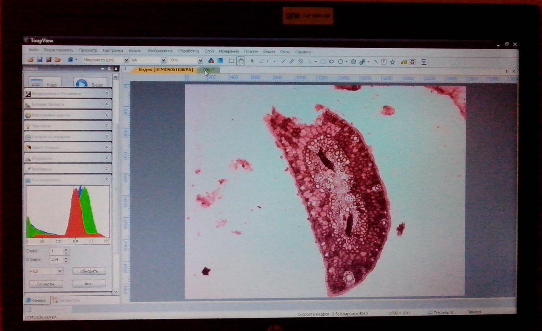This screenshot has width=542, height=331.
Task: Click the По умолч. button
Action: [x=47, y=284]
